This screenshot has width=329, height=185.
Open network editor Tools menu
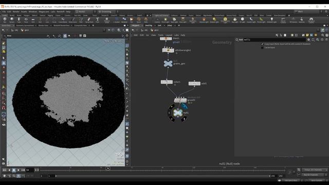pyautogui.click(x=161, y=35)
